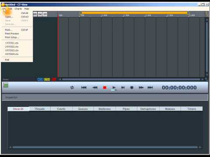
Task: Open recent file 4 RTOS4.ctv
Action: coord(17,54)
